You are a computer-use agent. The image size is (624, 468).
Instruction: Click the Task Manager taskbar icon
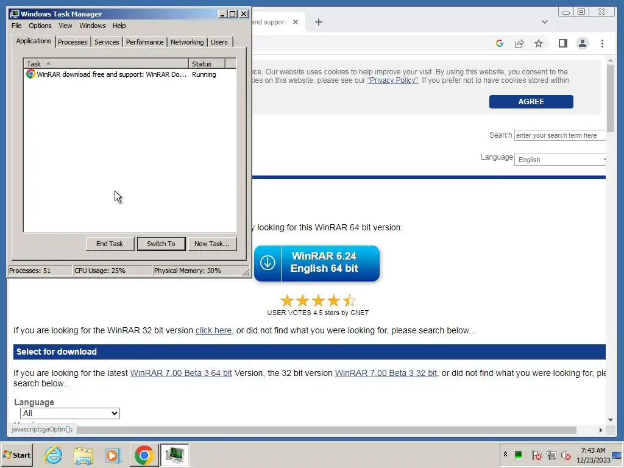click(174, 455)
